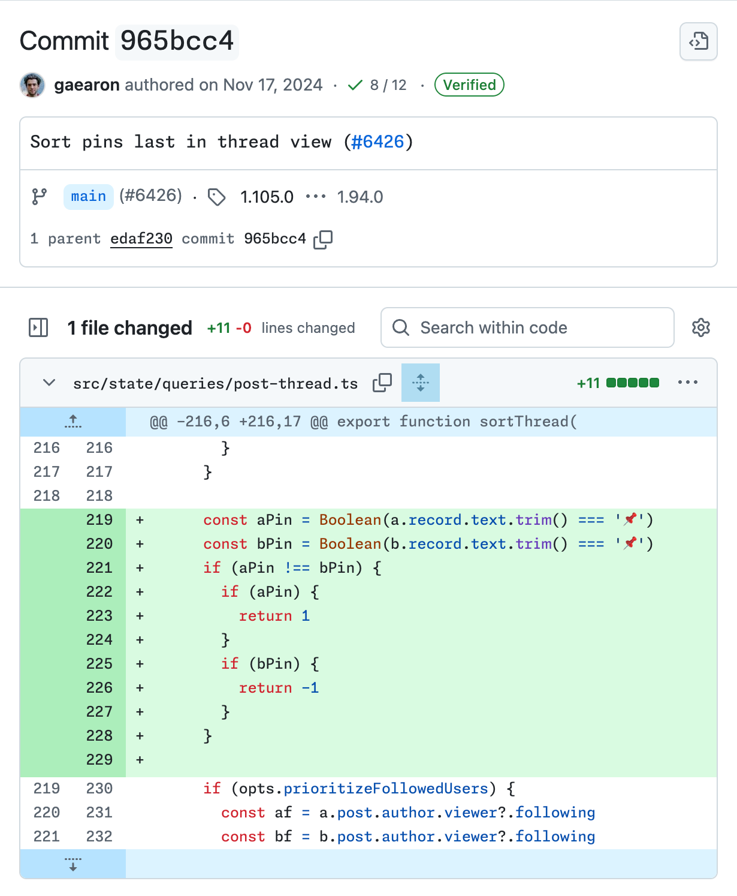Open the (#6426) link beside main branch

pyautogui.click(x=150, y=196)
